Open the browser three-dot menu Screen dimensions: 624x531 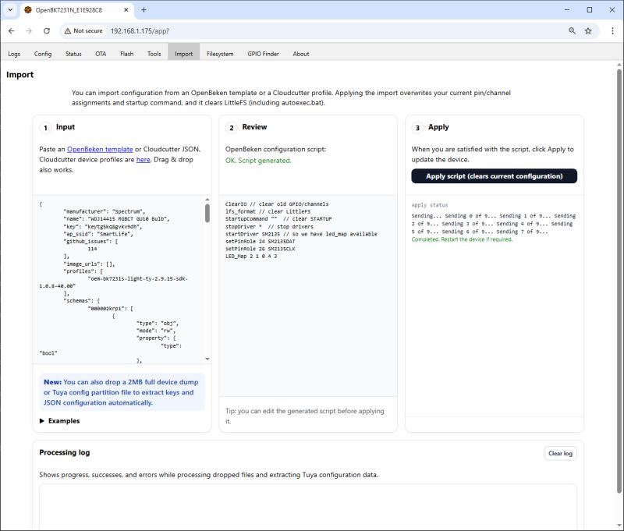click(612, 32)
